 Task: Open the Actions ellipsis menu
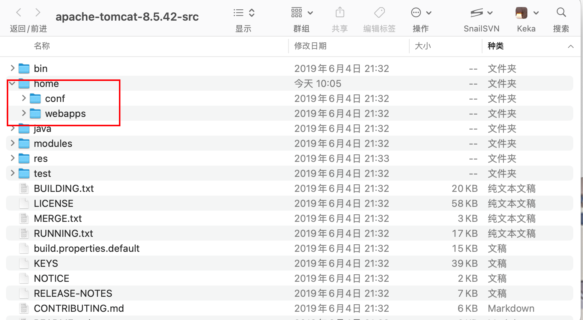421,13
